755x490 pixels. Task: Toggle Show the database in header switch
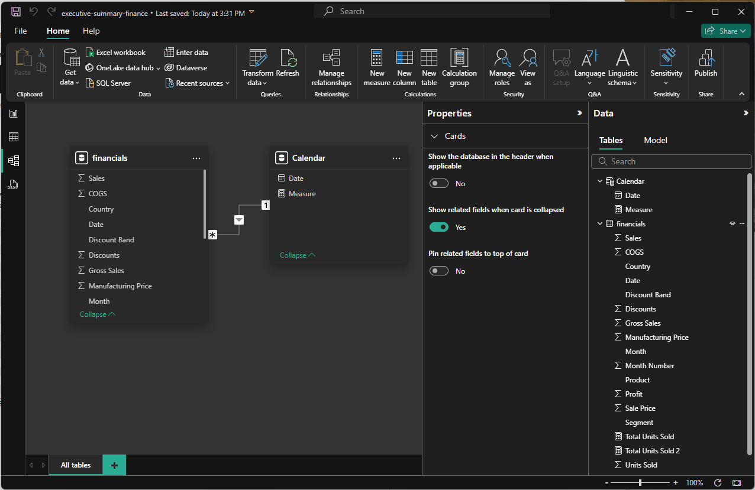439,184
